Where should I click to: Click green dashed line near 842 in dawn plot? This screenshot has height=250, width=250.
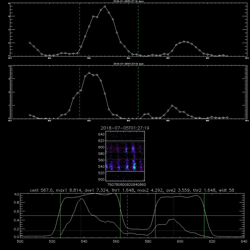(138, 30)
